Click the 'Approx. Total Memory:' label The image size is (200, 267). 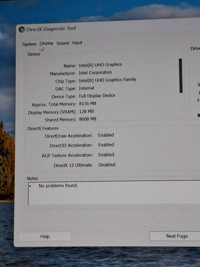[x=54, y=105]
